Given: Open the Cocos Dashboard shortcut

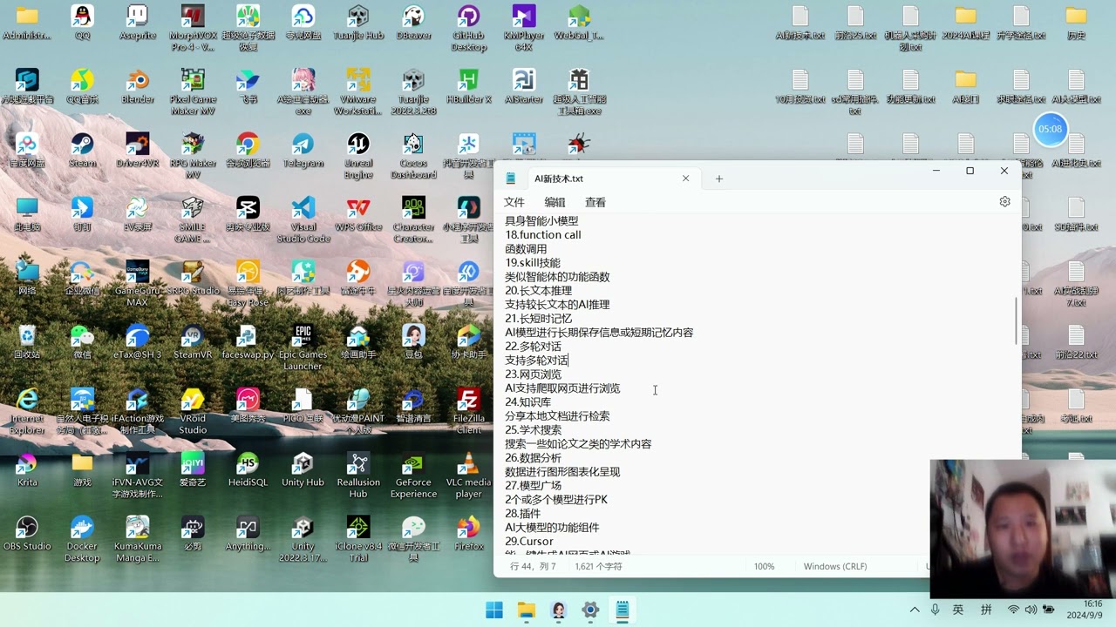Looking at the screenshot, I should click(x=413, y=155).
